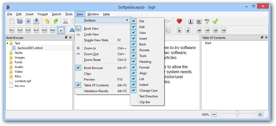This screenshot has width=276, height=126.
Task: Open the Metadata Editor book icon
Action: coord(191,22)
